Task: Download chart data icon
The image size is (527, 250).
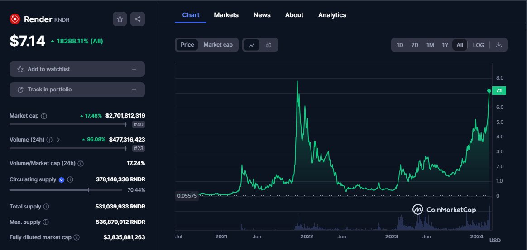Action: point(499,45)
